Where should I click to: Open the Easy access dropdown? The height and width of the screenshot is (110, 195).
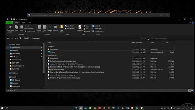coord(70,28)
